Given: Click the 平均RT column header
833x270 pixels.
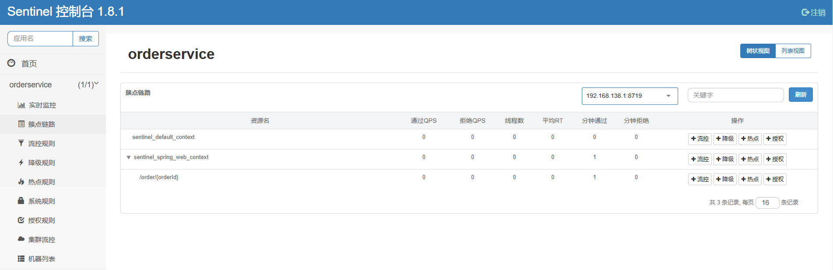Looking at the screenshot, I should point(553,121).
